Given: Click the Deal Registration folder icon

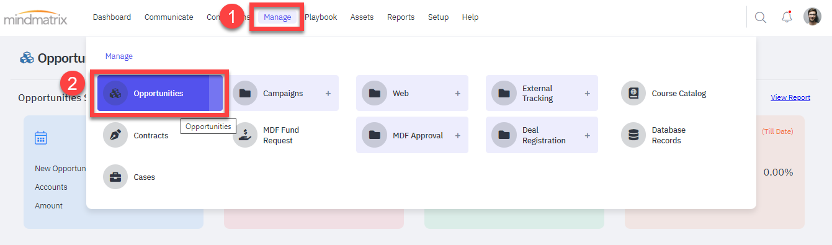Looking at the screenshot, I should coord(504,135).
